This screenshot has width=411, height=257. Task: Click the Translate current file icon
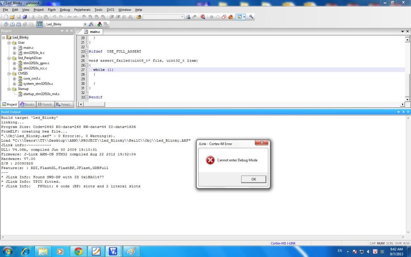coord(6,24)
